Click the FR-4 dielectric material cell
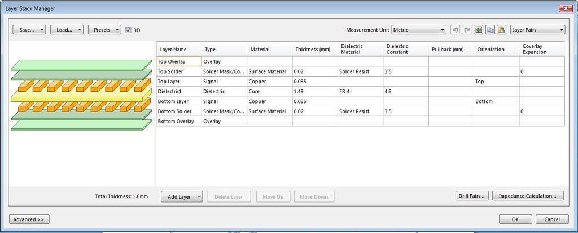The width and height of the screenshot is (578, 233). (x=360, y=91)
